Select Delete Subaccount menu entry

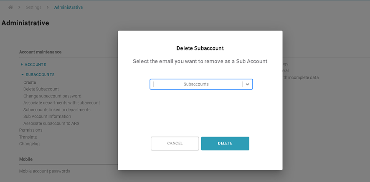(41, 89)
